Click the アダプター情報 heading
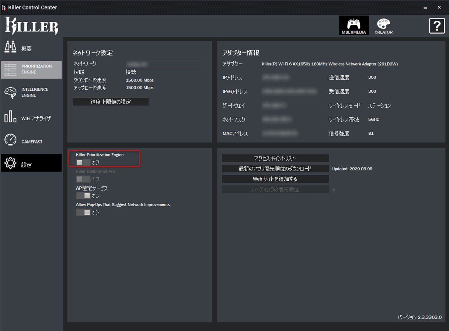This screenshot has width=449, height=331. tap(241, 53)
